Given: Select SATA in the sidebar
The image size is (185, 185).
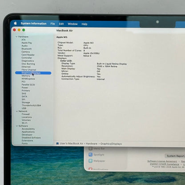Looking at the screenshot, I should click(x=24, y=97).
